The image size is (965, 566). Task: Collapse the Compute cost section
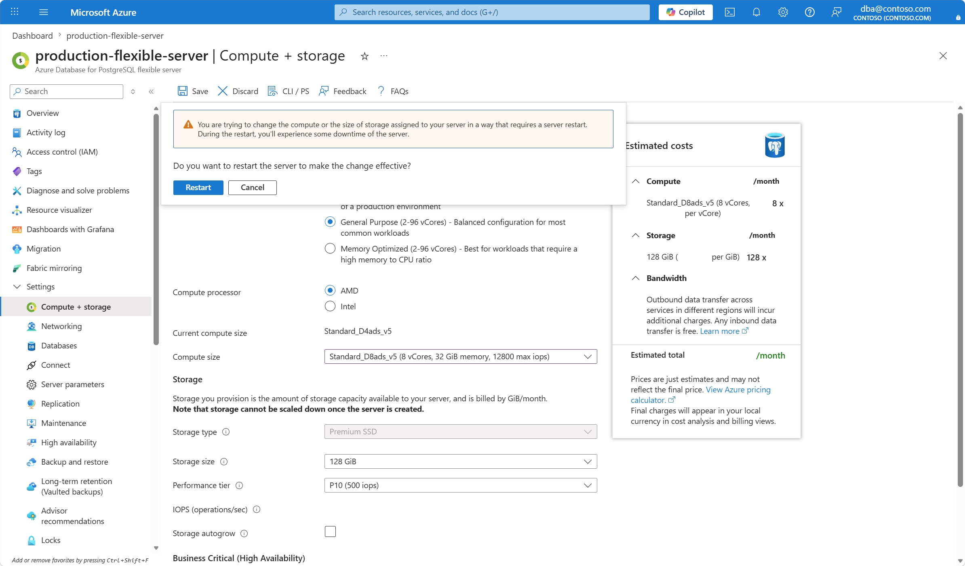coord(636,181)
